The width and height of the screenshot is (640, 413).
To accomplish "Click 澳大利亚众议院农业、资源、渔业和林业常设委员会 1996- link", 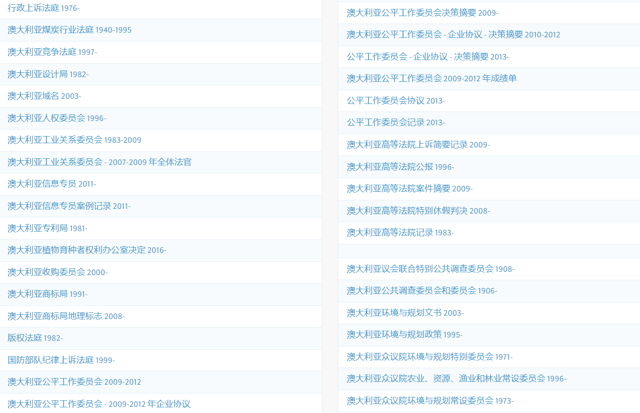I will 456,379.
